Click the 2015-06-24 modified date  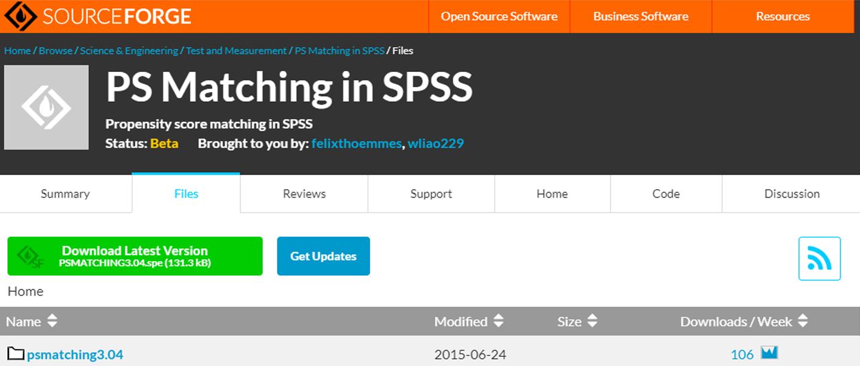pyautogui.click(x=470, y=354)
